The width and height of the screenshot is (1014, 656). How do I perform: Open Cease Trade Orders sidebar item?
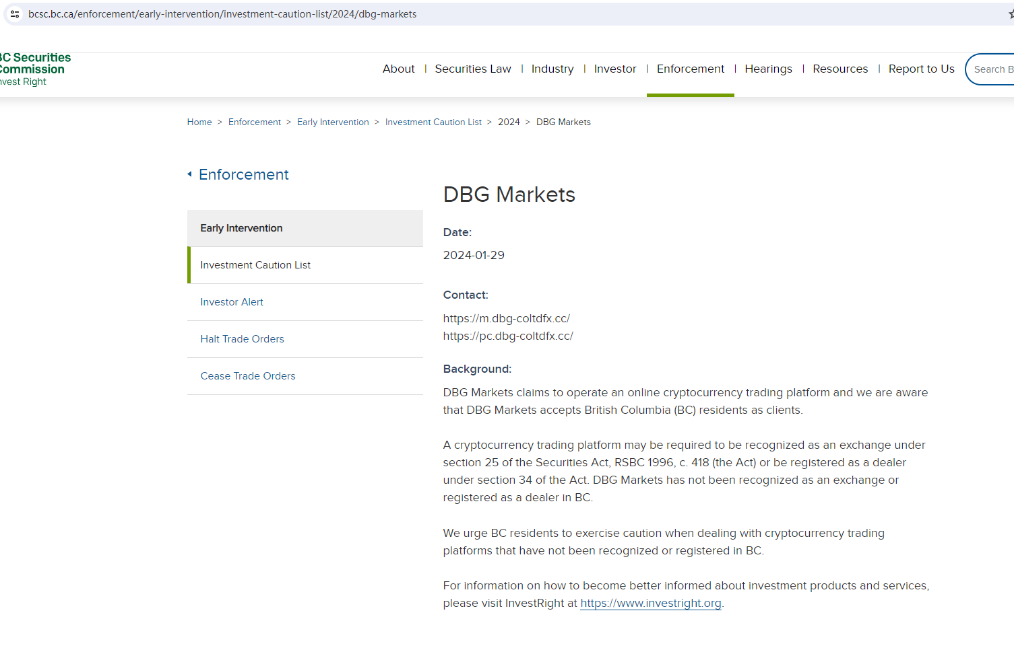[x=248, y=376]
